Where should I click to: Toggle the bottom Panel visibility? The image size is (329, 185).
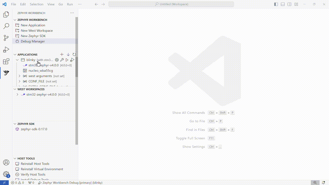pyautogui.click(x=283, y=4)
